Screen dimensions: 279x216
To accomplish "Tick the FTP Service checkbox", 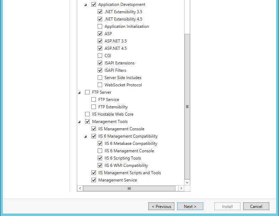I will 94,100.
